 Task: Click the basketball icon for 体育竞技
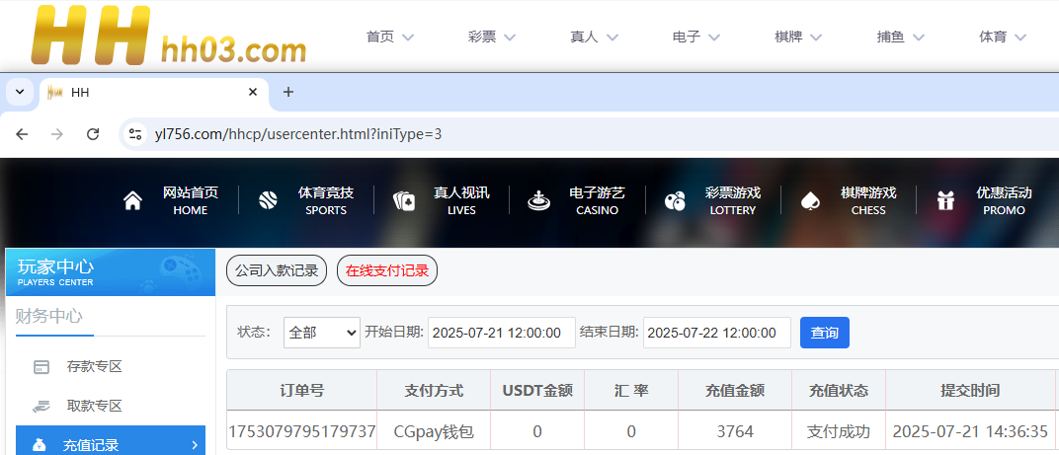tap(268, 201)
